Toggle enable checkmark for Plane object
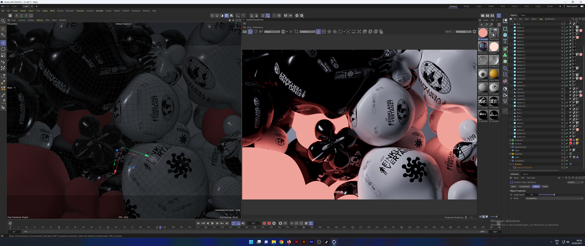Viewport: 585px width, 246px height. coord(567,150)
